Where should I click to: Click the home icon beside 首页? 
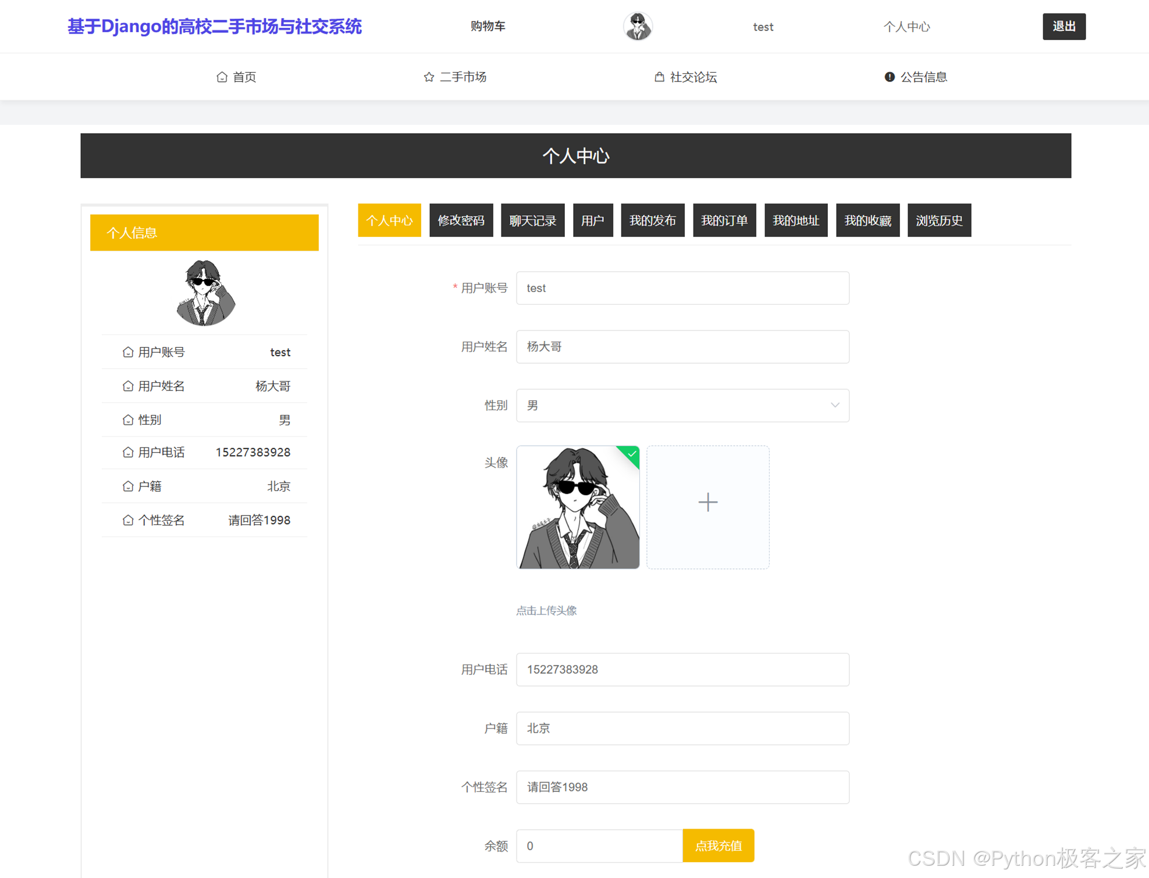tap(222, 77)
